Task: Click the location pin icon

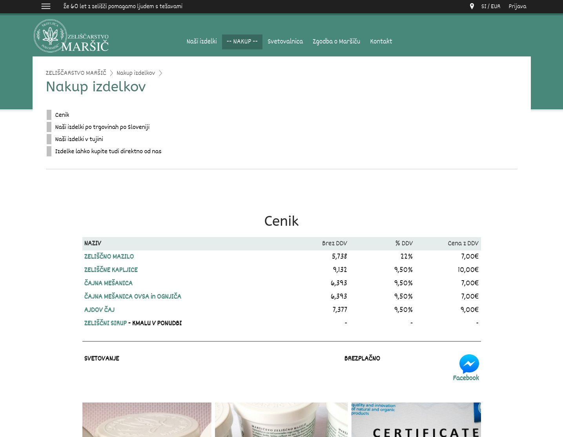Action: click(472, 6)
